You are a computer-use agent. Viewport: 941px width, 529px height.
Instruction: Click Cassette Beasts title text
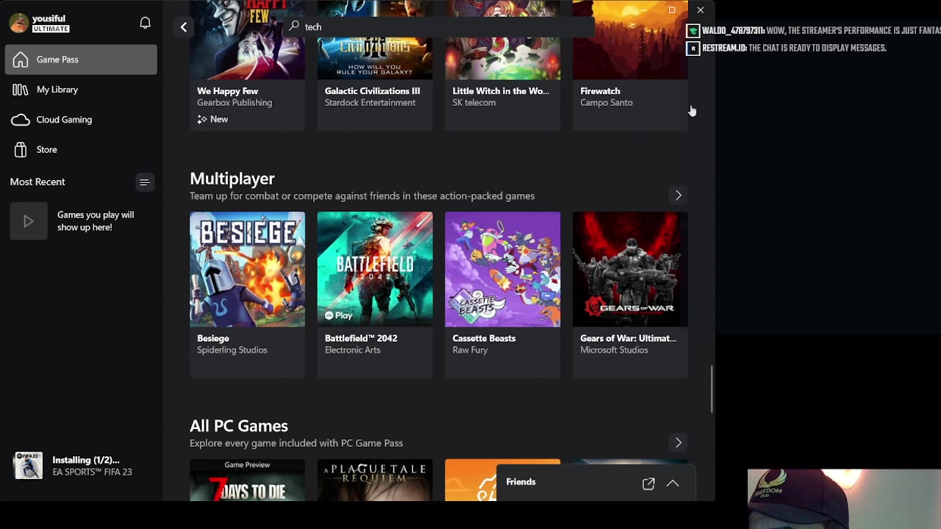tap(484, 339)
